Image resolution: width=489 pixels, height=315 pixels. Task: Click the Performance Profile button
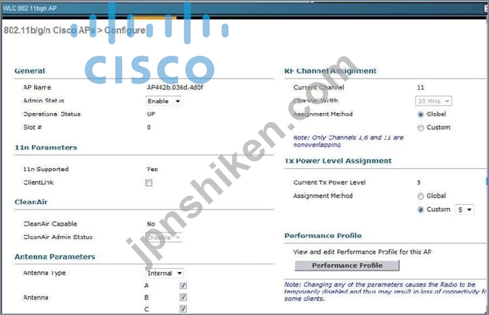(x=347, y=265)
